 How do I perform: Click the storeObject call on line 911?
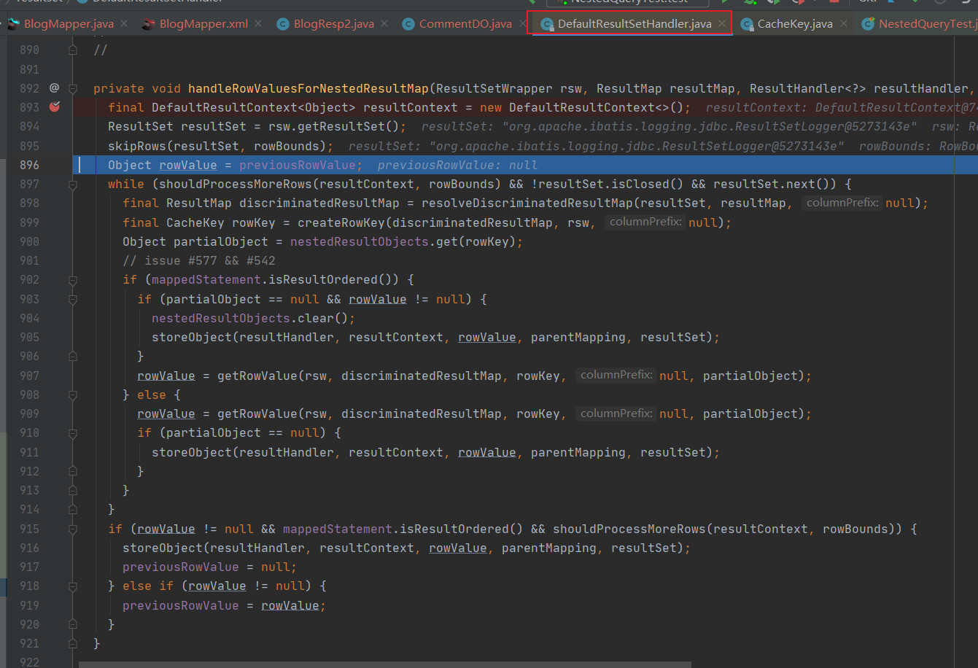(x=192, y=452)
